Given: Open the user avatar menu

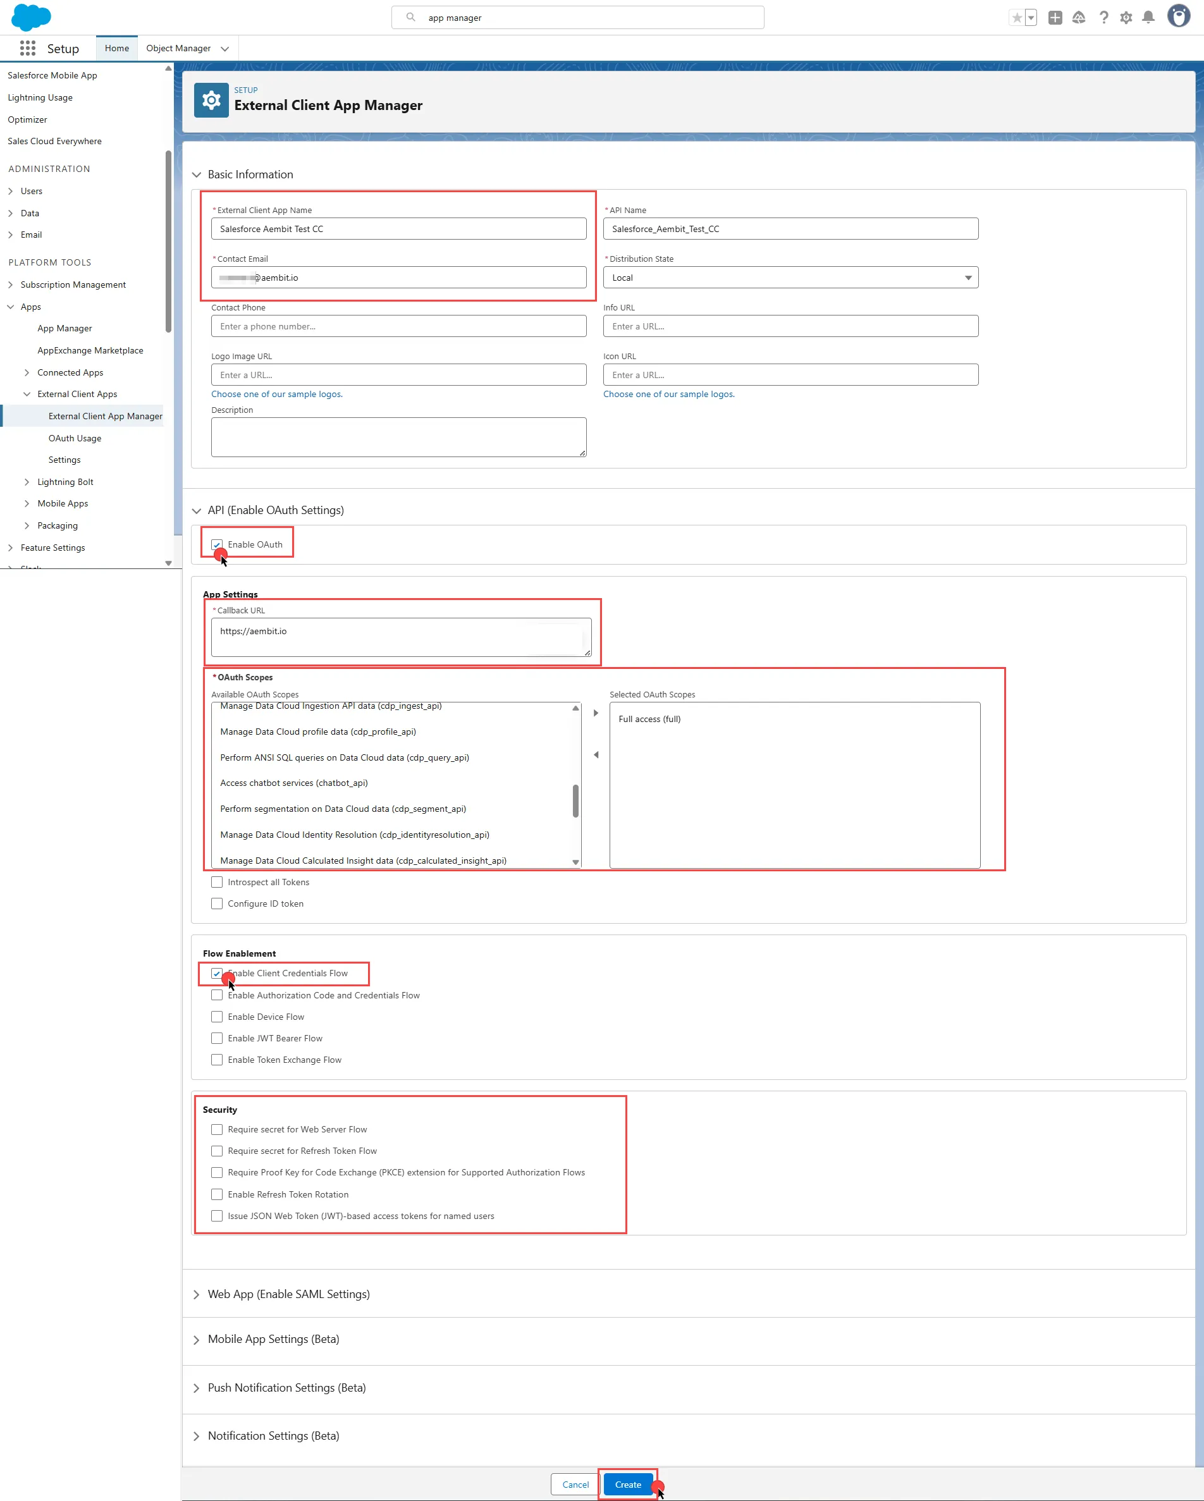Looking at the screenshot, I should pyautogui.click(x=1178, y=16).
